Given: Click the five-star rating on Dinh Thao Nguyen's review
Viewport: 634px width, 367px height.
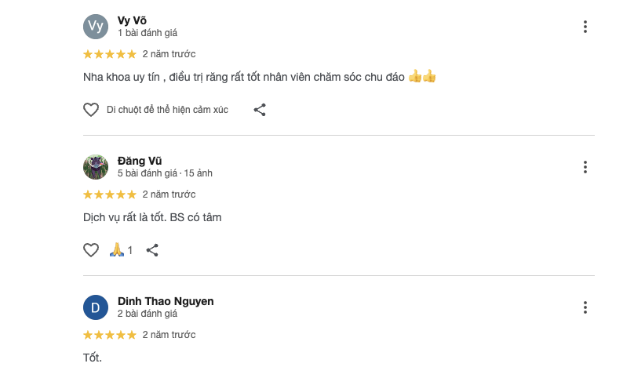Looking at the screenshot, I should [x=110, y=335].
